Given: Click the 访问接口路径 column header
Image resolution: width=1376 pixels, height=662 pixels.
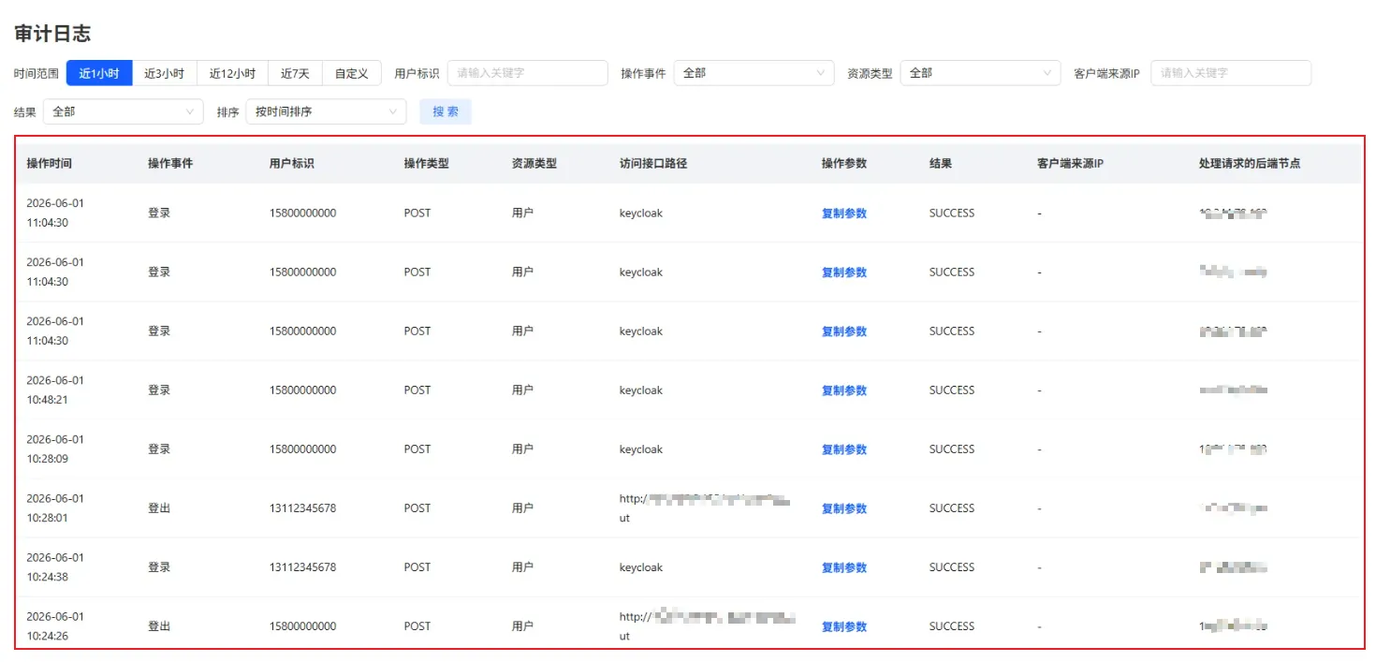Looking at the screenshot, I should point(653,163).
